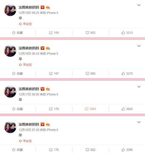Open the chevron menu on the December 17 post

click(x=139, y=87)
